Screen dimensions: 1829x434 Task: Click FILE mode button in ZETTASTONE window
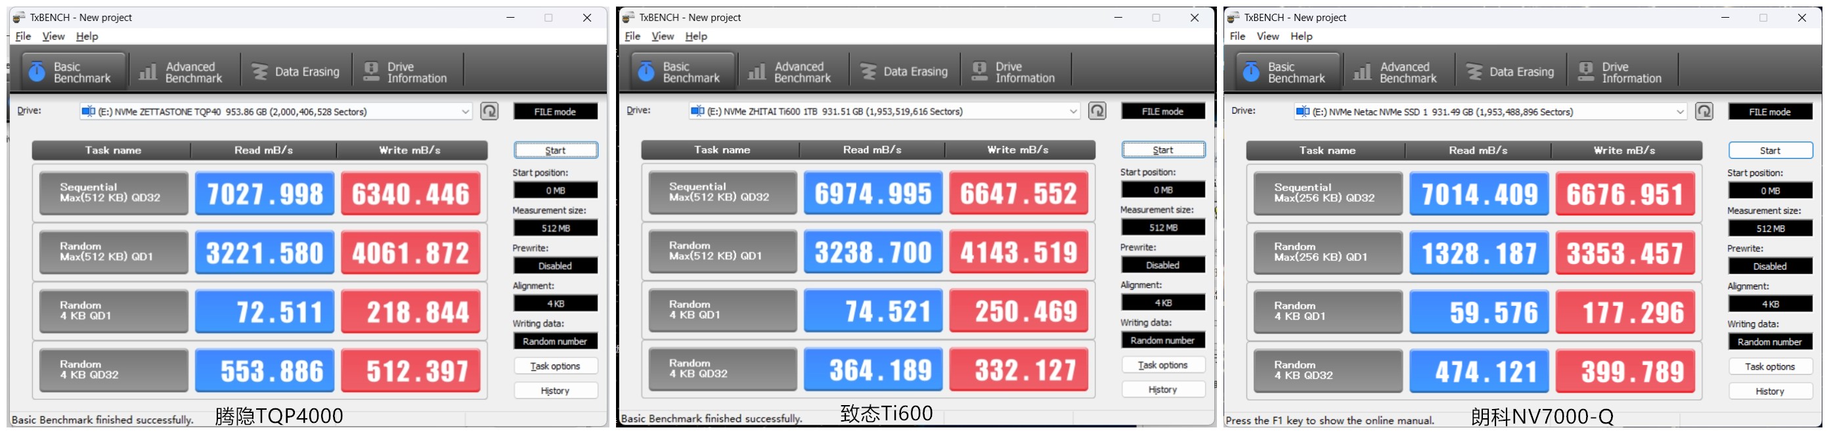[x=555, y=112]
